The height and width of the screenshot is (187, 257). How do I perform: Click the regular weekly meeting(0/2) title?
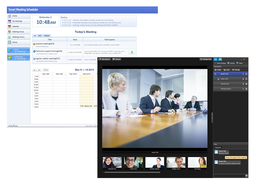pos(48,58)
